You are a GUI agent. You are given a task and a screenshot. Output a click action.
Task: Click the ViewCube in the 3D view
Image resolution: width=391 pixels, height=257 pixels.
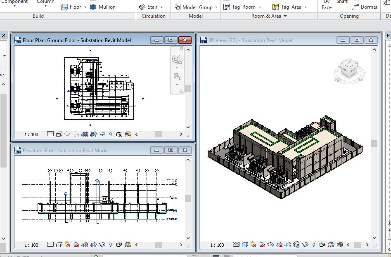point(349,68)
